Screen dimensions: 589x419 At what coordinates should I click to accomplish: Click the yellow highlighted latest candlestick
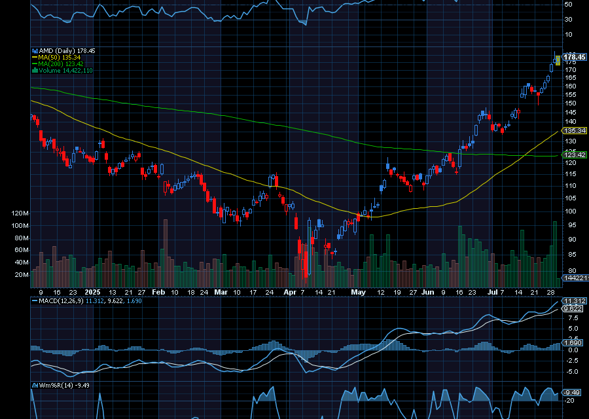558,60
